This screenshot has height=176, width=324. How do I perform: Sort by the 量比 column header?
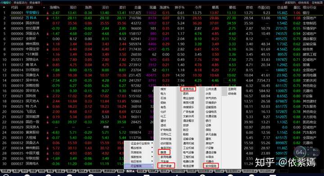tap(297, 8)
